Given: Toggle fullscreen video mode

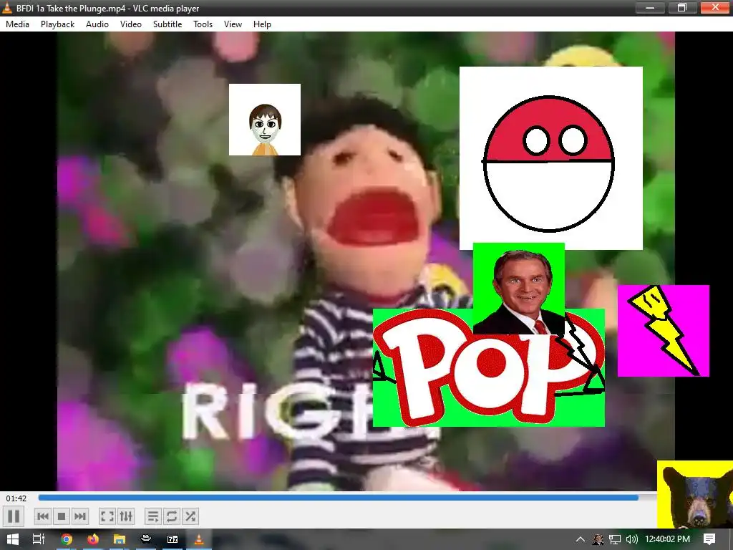Looking at the screenshot, I should tap(107, 516).
